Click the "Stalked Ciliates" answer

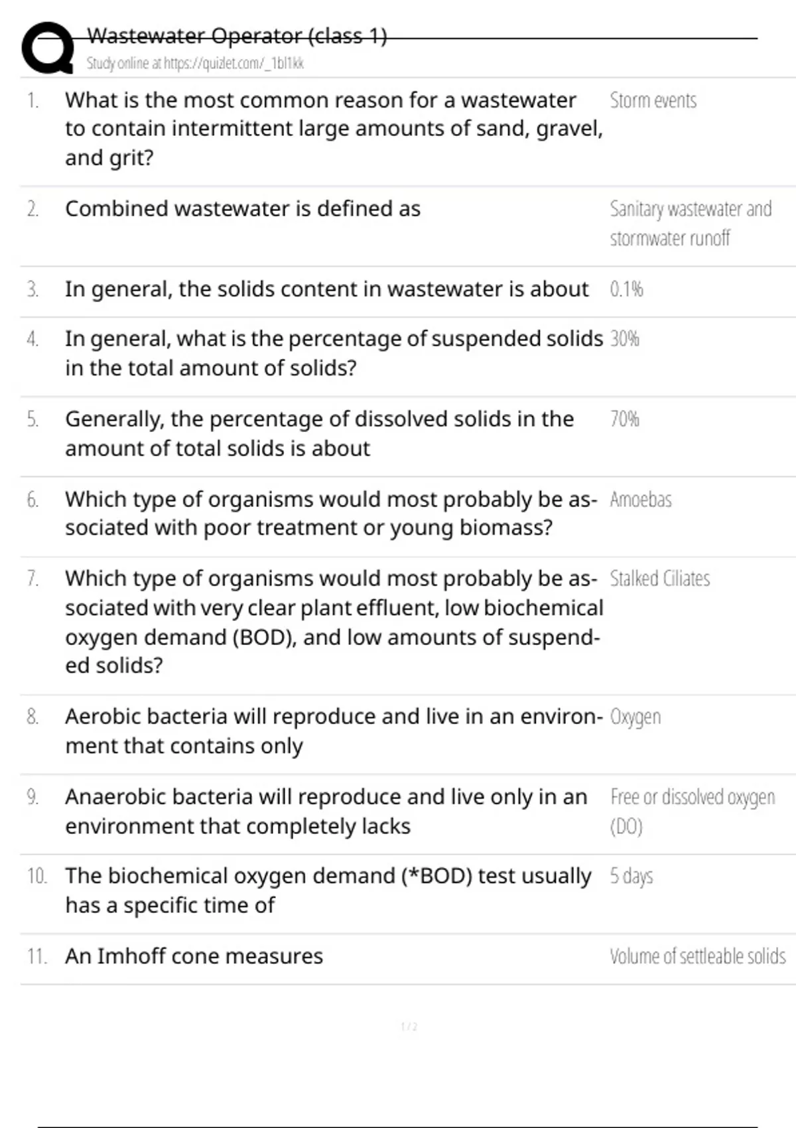pyautogui.click(x=659, y=579)
